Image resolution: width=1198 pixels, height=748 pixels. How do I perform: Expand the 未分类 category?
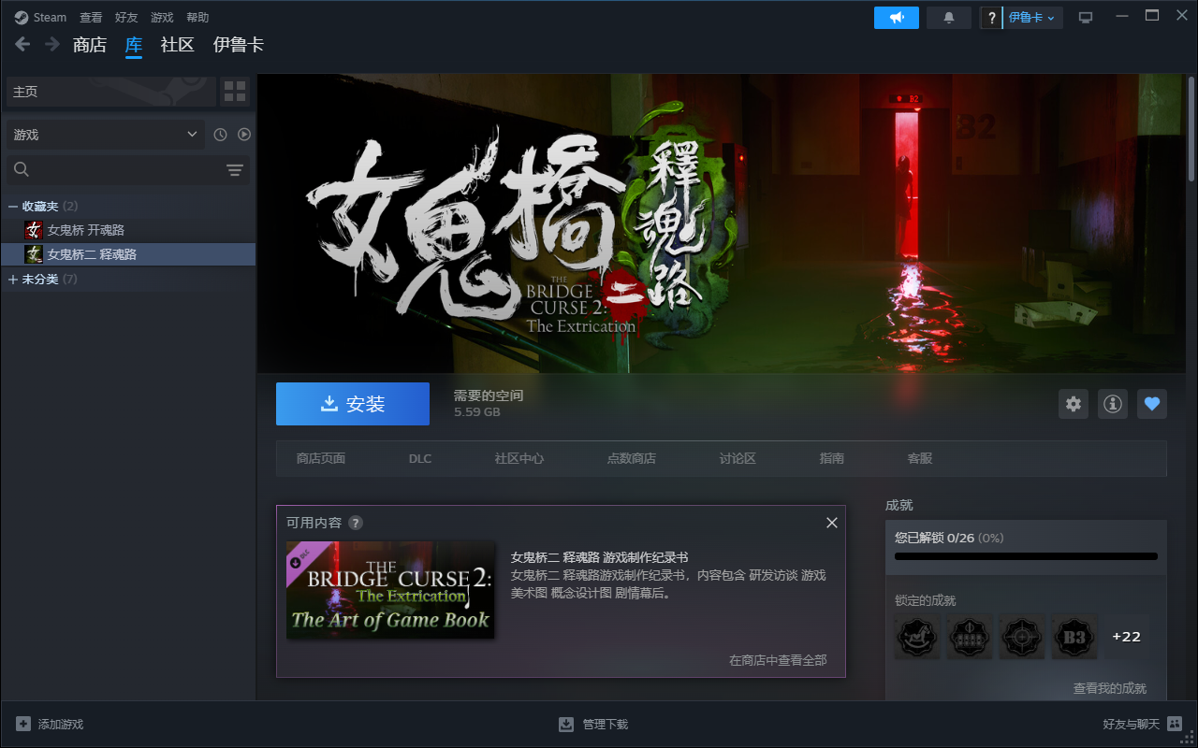(x=13, y=280)
